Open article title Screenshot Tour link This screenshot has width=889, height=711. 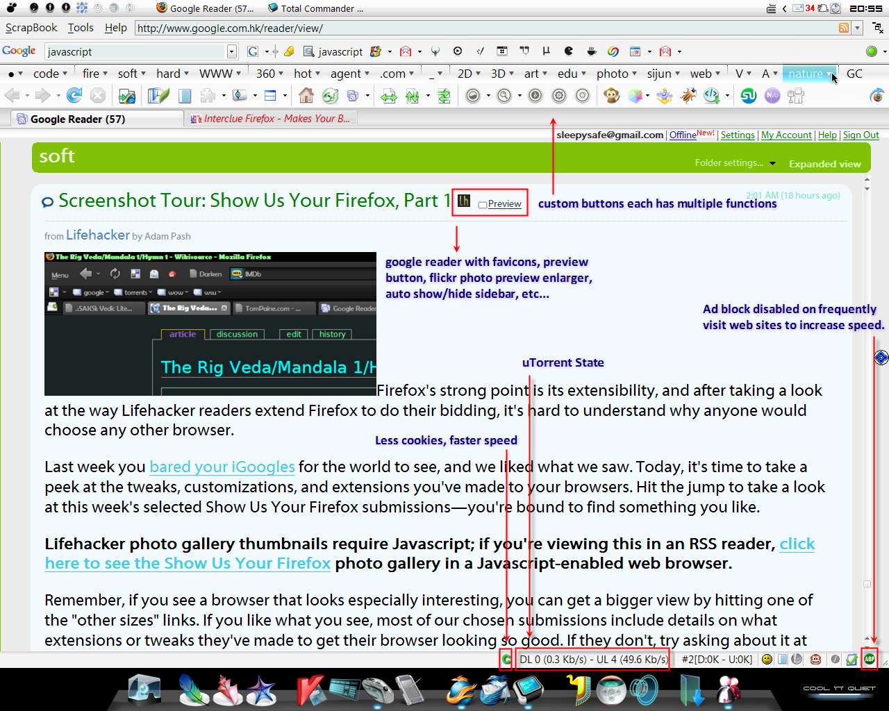[x=255, y=201]
